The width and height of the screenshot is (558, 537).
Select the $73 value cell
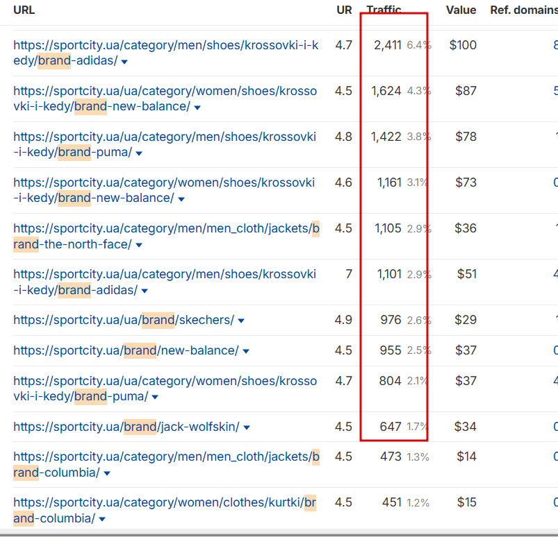coord(466,182)
